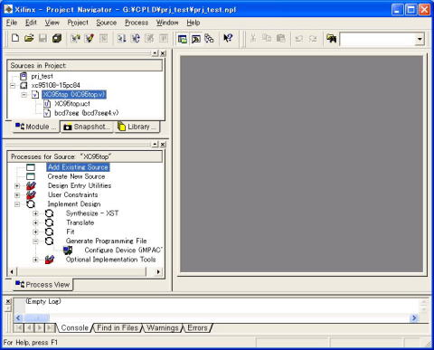The height and width of the screenshot is (350, 434).
Task: Toggle the processes window view toolbar button
Action: coord(196,39)
